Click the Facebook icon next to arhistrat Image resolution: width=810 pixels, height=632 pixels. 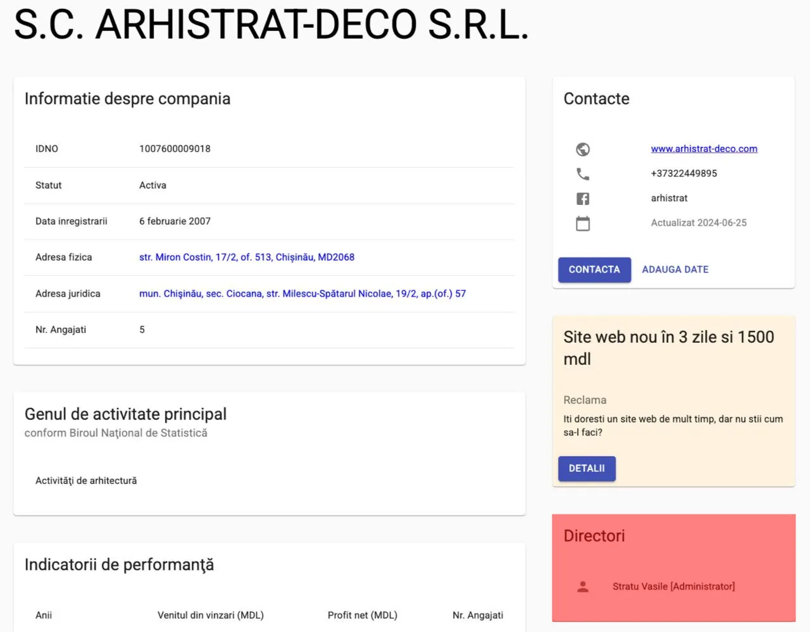coord(583,199)
